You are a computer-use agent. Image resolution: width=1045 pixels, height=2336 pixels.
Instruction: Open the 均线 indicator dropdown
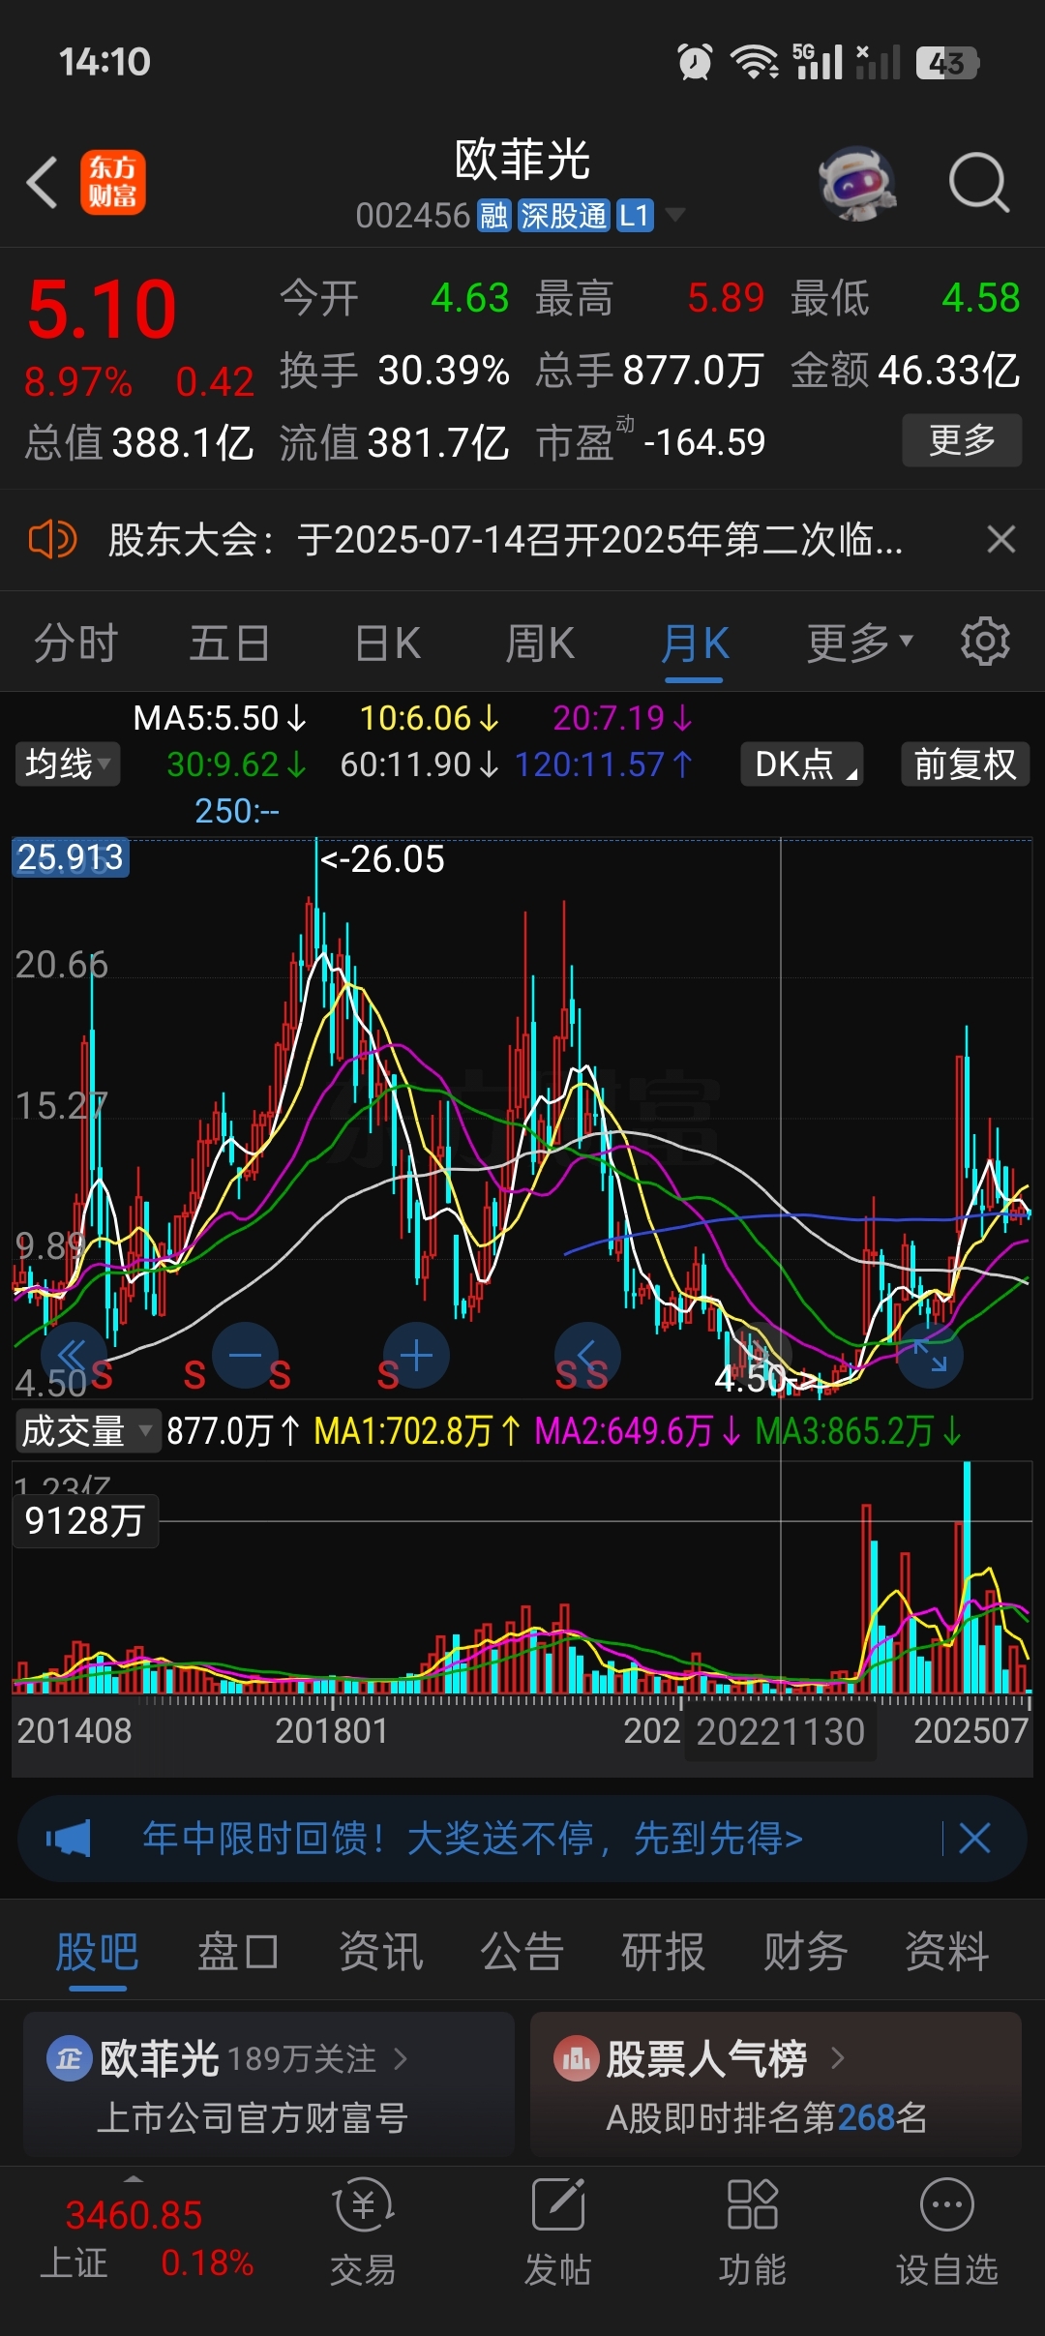[68, 764]
